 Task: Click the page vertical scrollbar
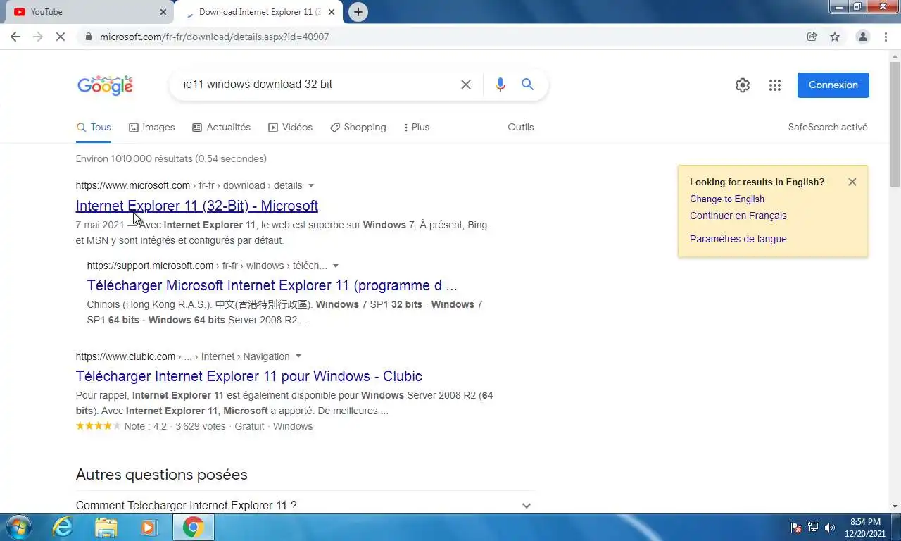pos(895,123)
